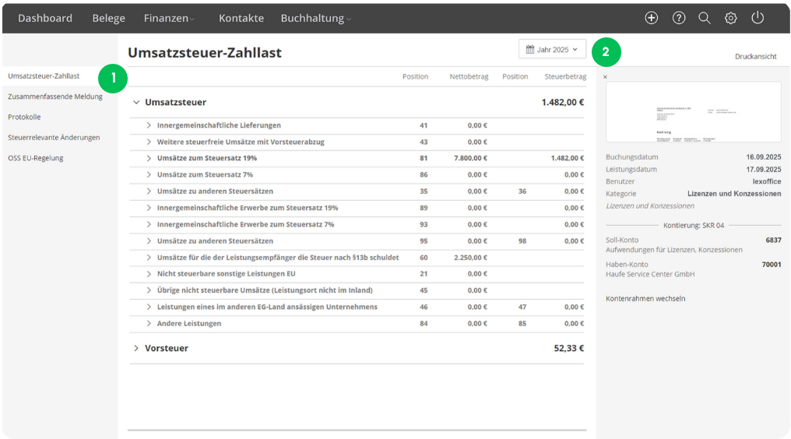Viewport: 791px width, 439px height.
Task: Navigate to Dashboard
Action: click(45, 18)
